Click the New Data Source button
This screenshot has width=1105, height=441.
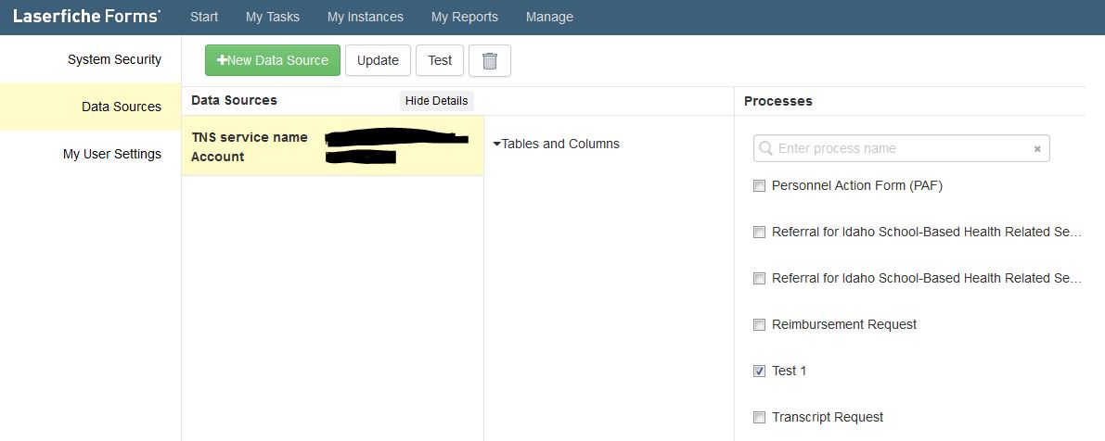pos(273,60)
